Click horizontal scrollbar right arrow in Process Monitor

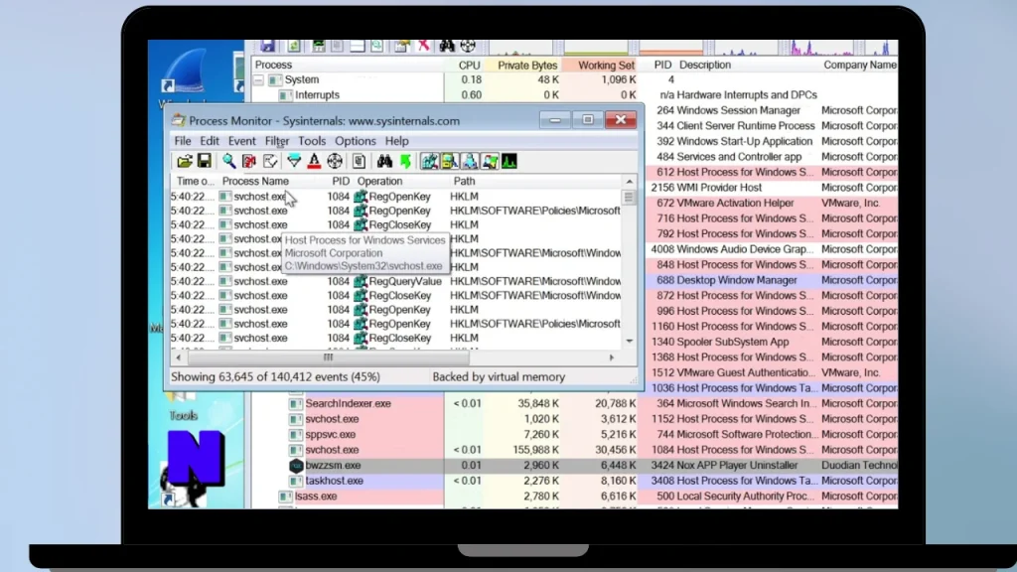pyautogui.click(x=611, y=357)
